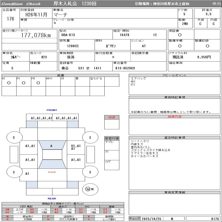Click the tire circle beside the U1,A1 door
Viewport: 222px width, 222px height.
[x=90, y=137]
